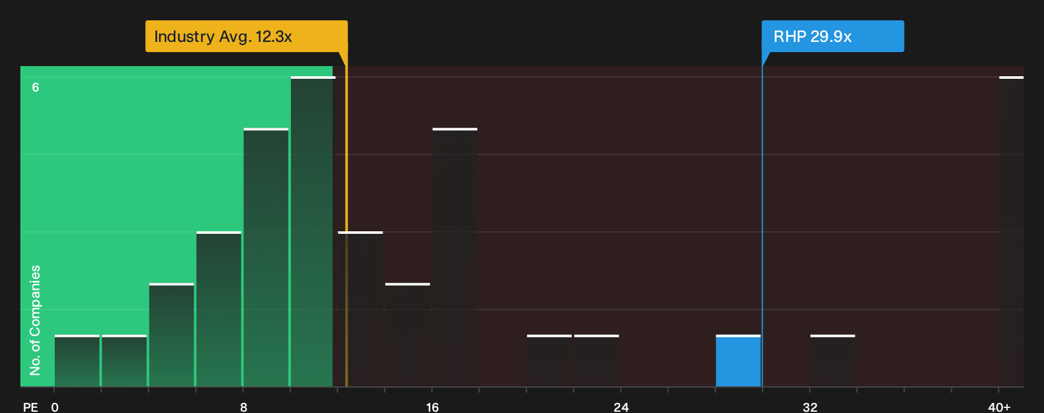Image resolution: width=1044 pixels, height=413 pixels.
Task: Click the x-axis label 24
Action: click(x=621, y=407)
